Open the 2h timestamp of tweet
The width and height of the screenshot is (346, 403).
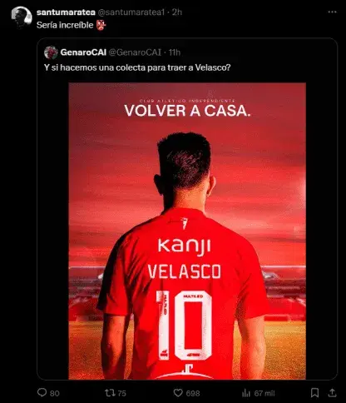click(x=177, y=12)
